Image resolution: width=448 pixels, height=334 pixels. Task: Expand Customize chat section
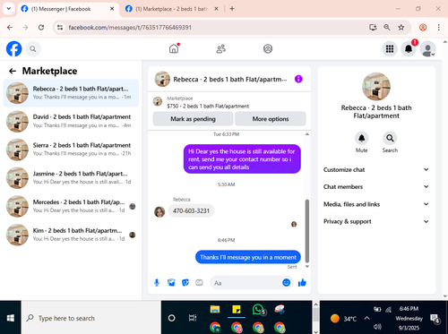376,169
